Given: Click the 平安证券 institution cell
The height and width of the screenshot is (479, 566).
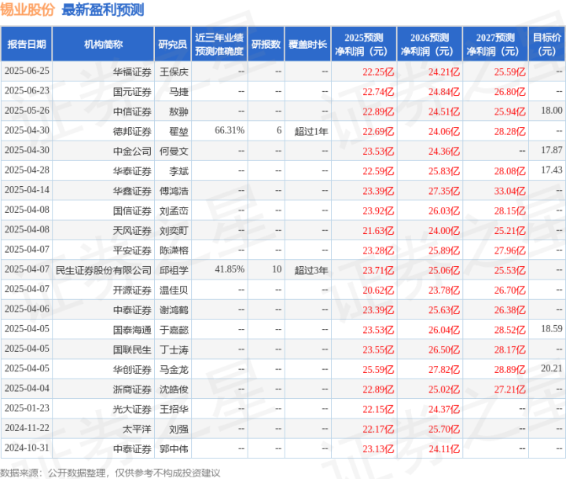Looking at the screenshot, I should coord(132,250).
